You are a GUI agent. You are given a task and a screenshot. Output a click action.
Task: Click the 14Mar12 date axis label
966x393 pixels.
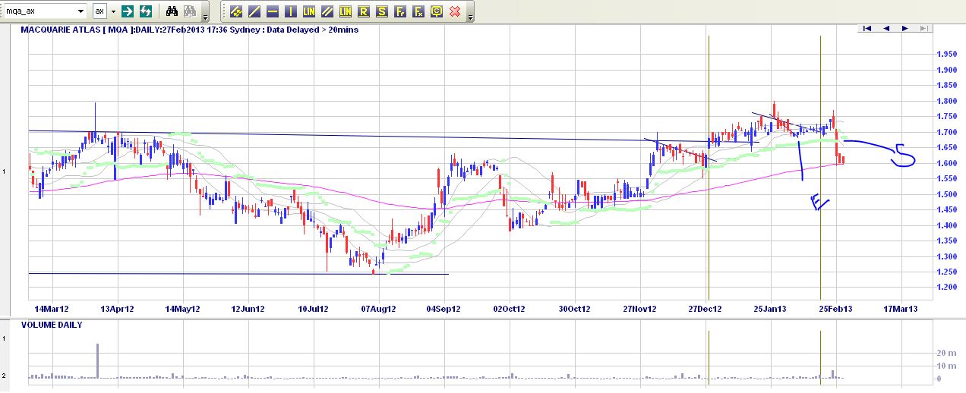click(52, 310)
